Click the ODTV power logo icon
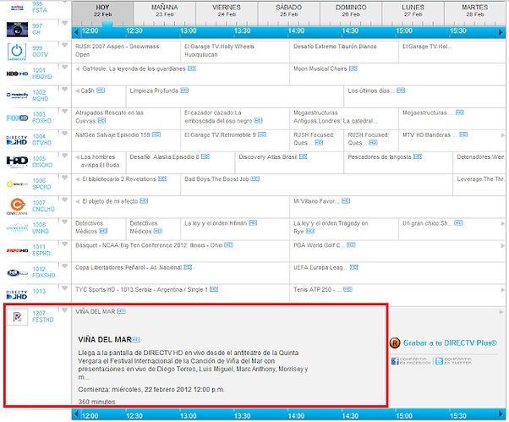This screenshot has width=509, height=422. (18, 51)
